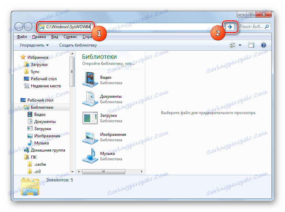Open Домашняя группа in sidebar
The height and width of the screenshot is (212, 285).
click(48, 150)
